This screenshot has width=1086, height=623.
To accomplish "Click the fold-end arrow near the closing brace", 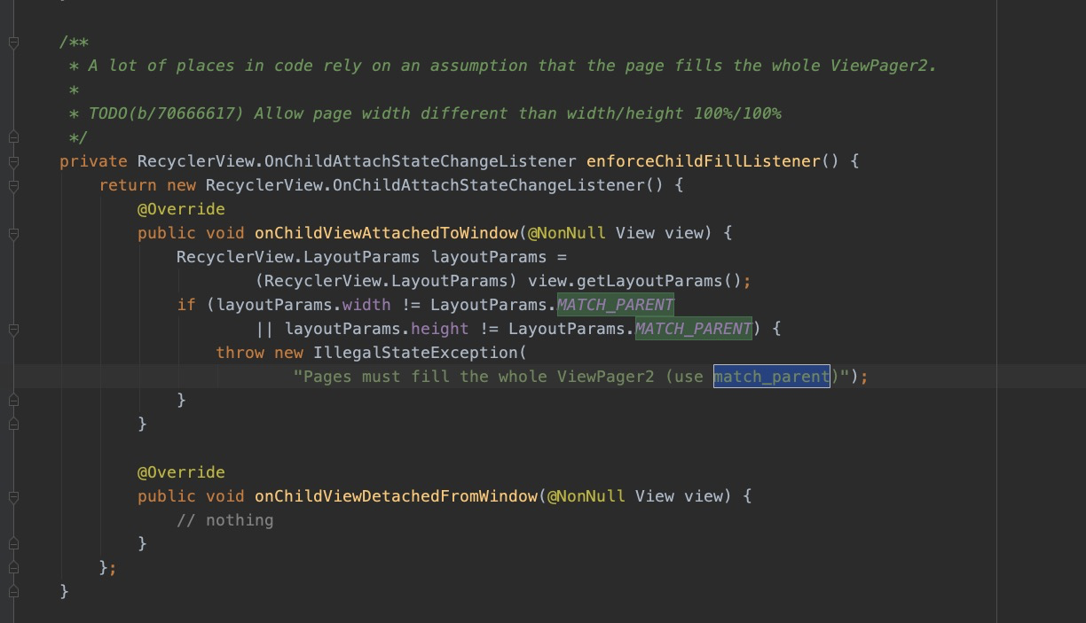I will click(12, 424).
